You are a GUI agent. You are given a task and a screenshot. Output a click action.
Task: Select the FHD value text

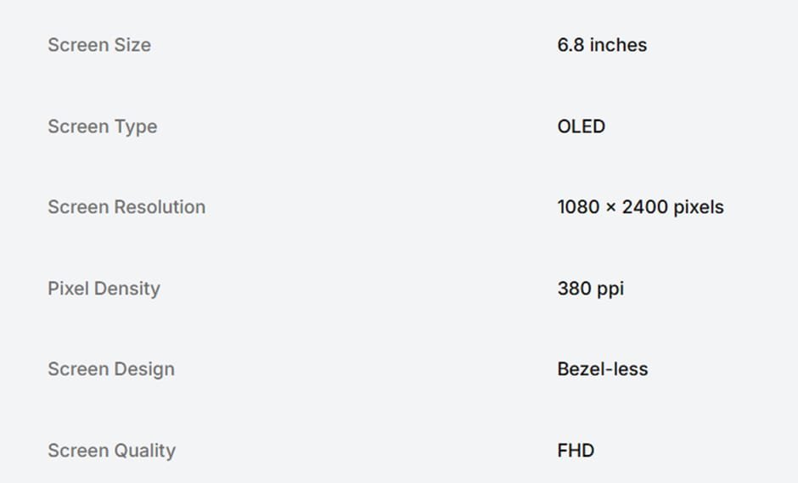pos(576,451)
